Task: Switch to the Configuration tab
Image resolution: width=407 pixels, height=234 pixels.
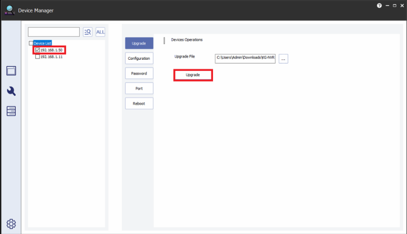Action: click(x=139, y=58)
